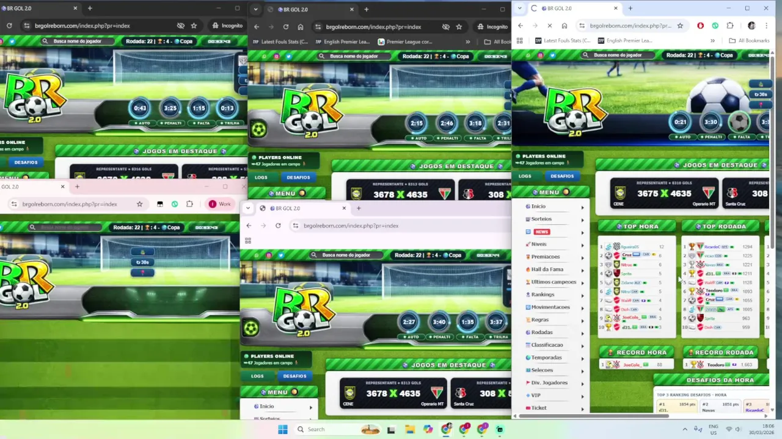
Task: Open the Extensions puzzle icon in right window
Action: pyautogui.click(x=730, y=26)
